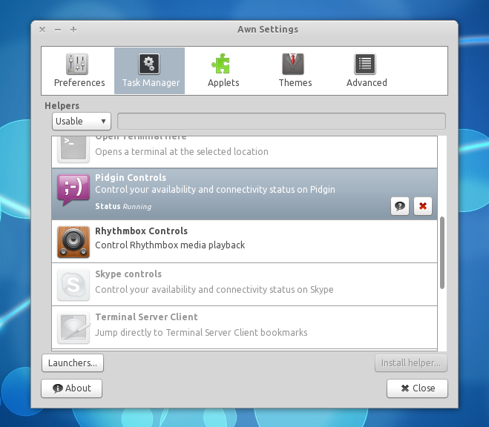
Task: Click the Install helper... button
Action: coord(411,363)
